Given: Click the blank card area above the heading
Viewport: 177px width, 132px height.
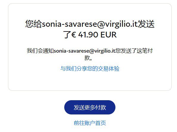Looking at the screenshot, I should [90, 11].
